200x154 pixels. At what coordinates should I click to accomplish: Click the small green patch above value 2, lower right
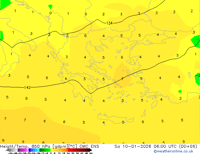tap(180, 91)
